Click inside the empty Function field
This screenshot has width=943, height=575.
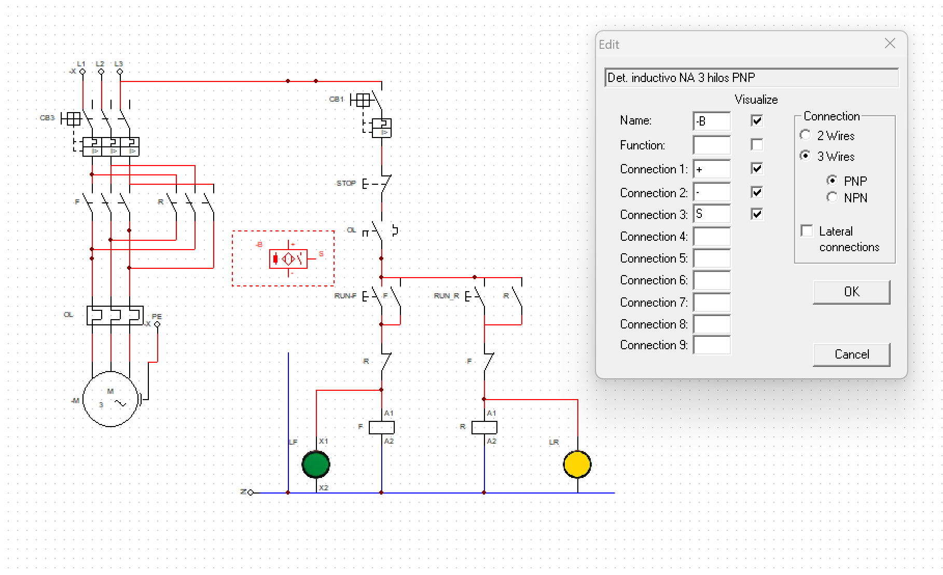point(711,145)
